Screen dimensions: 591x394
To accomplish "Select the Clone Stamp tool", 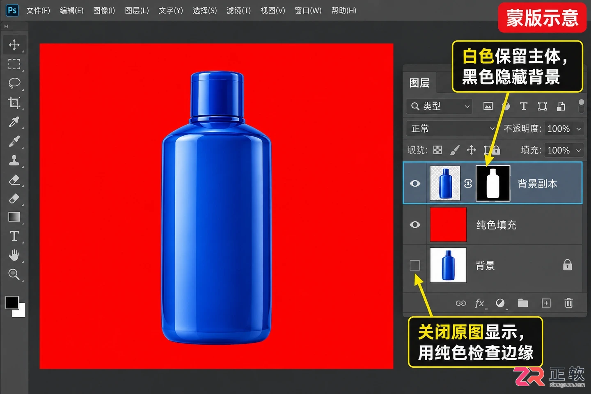I will (14, 160).
